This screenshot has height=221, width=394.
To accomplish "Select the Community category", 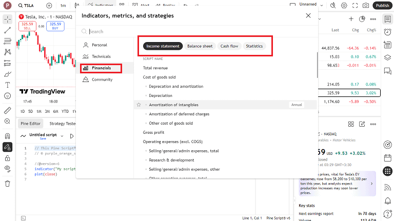I will coord(102,79).
